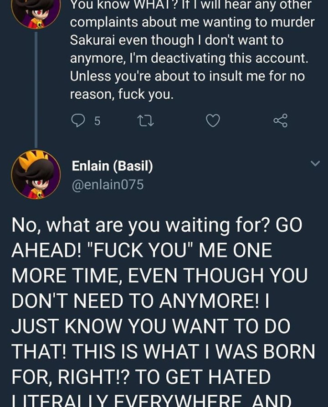Image resolution: width=328 pixels, height=407 pixels.
Task: Click the reply speech bubble icon
Action: (x=78, y=121)
